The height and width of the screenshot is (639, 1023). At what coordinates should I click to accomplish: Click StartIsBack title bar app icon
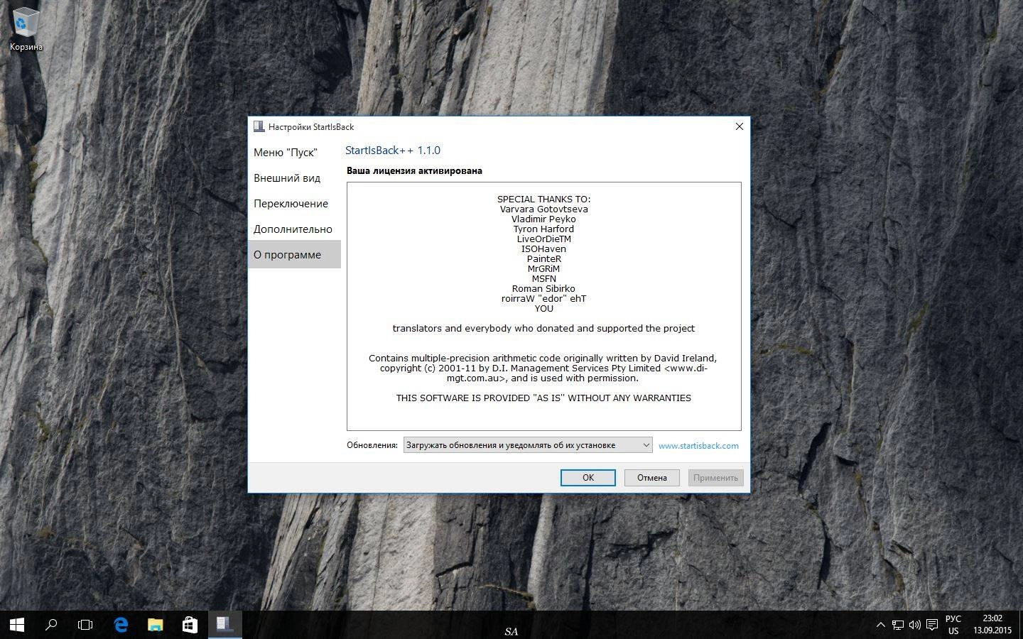pos(259,126)
